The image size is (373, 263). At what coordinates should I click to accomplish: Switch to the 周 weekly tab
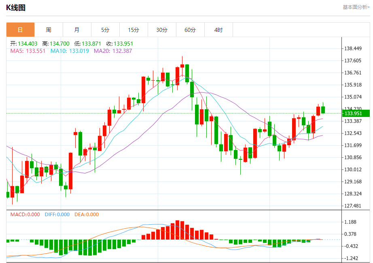49,30
